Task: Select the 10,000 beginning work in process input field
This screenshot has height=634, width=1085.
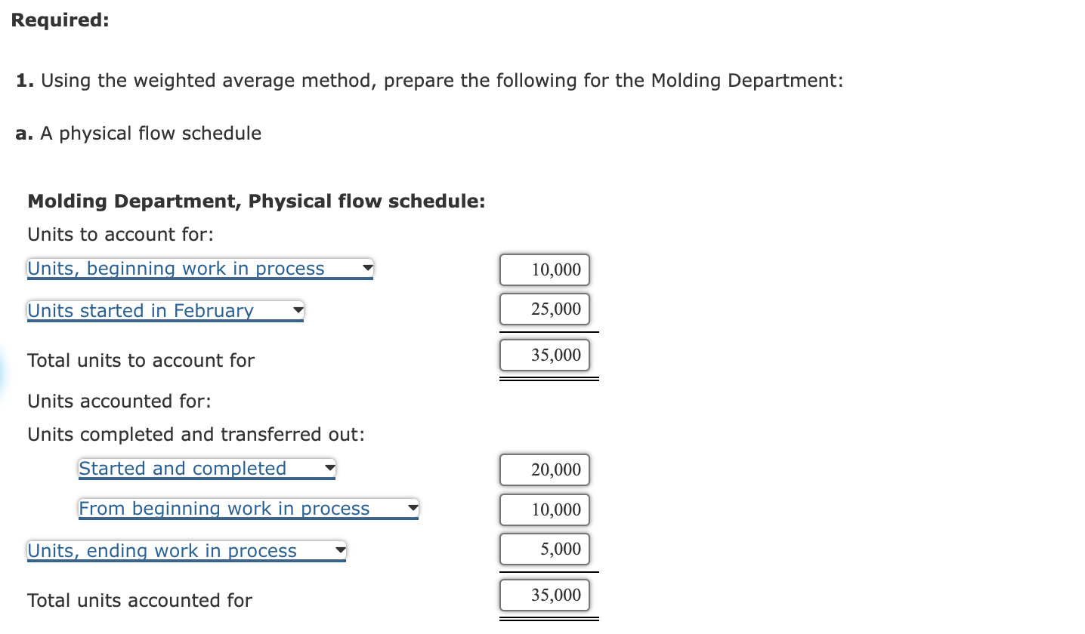Action: coord(544,269)
